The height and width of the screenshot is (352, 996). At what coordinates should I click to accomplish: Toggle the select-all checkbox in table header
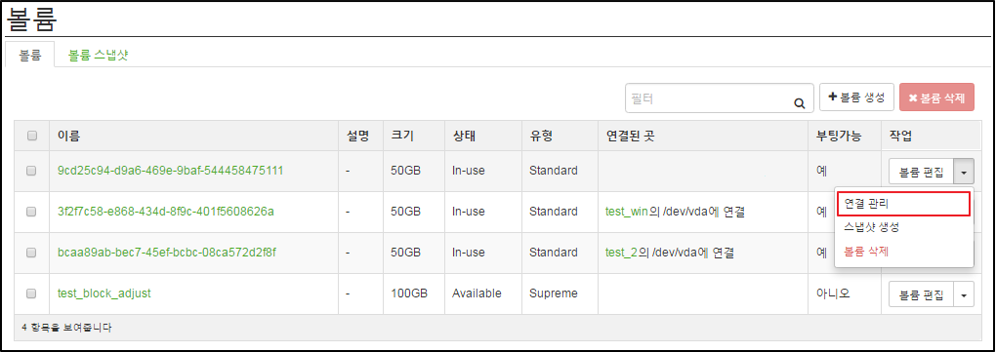32,136
